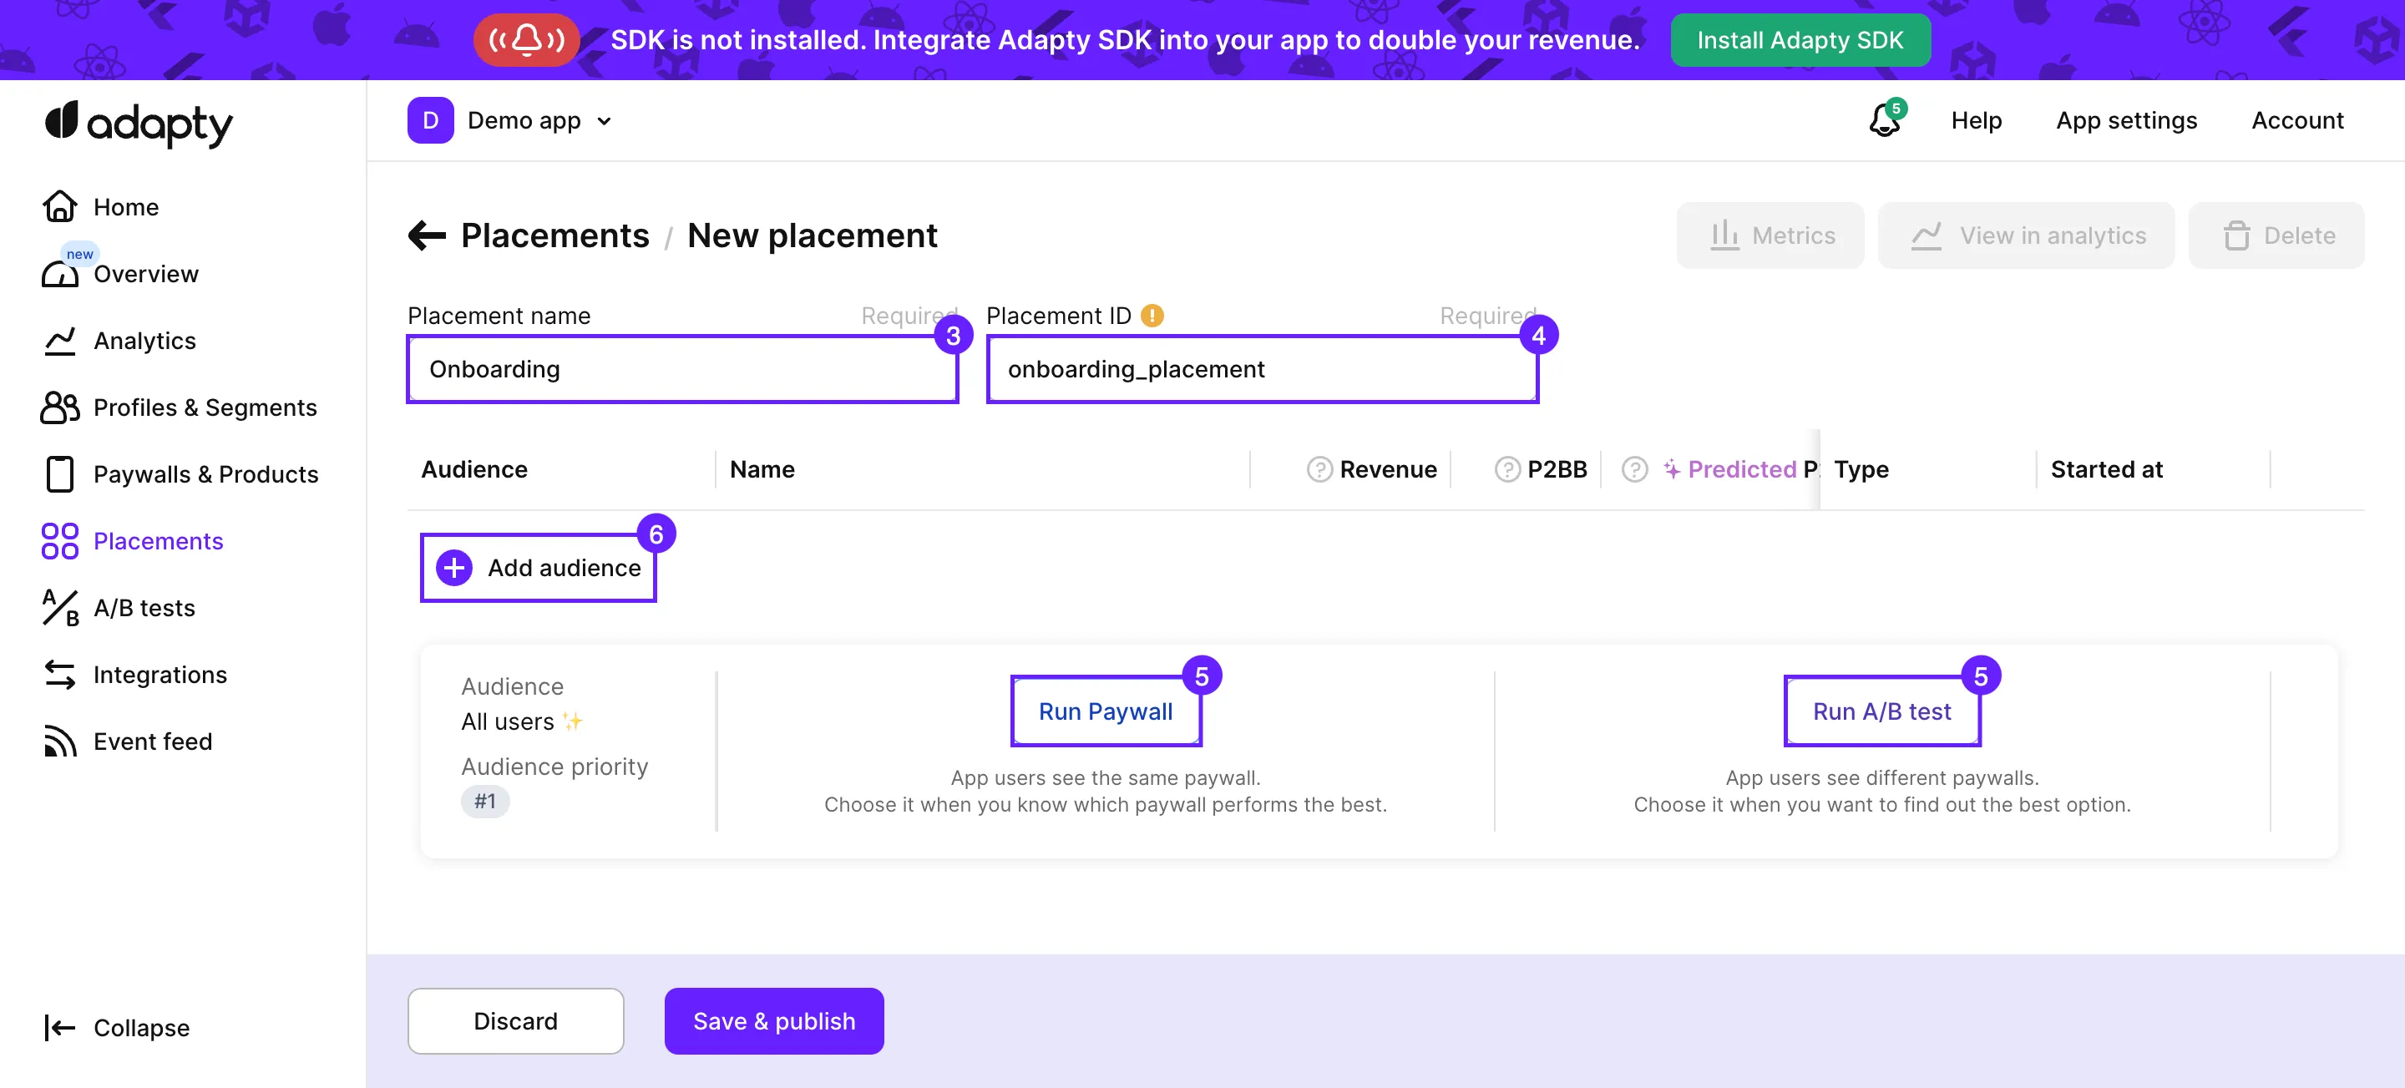2405x1088 pixels.
Task: Click the adapty logo
Action: (139, 124)
